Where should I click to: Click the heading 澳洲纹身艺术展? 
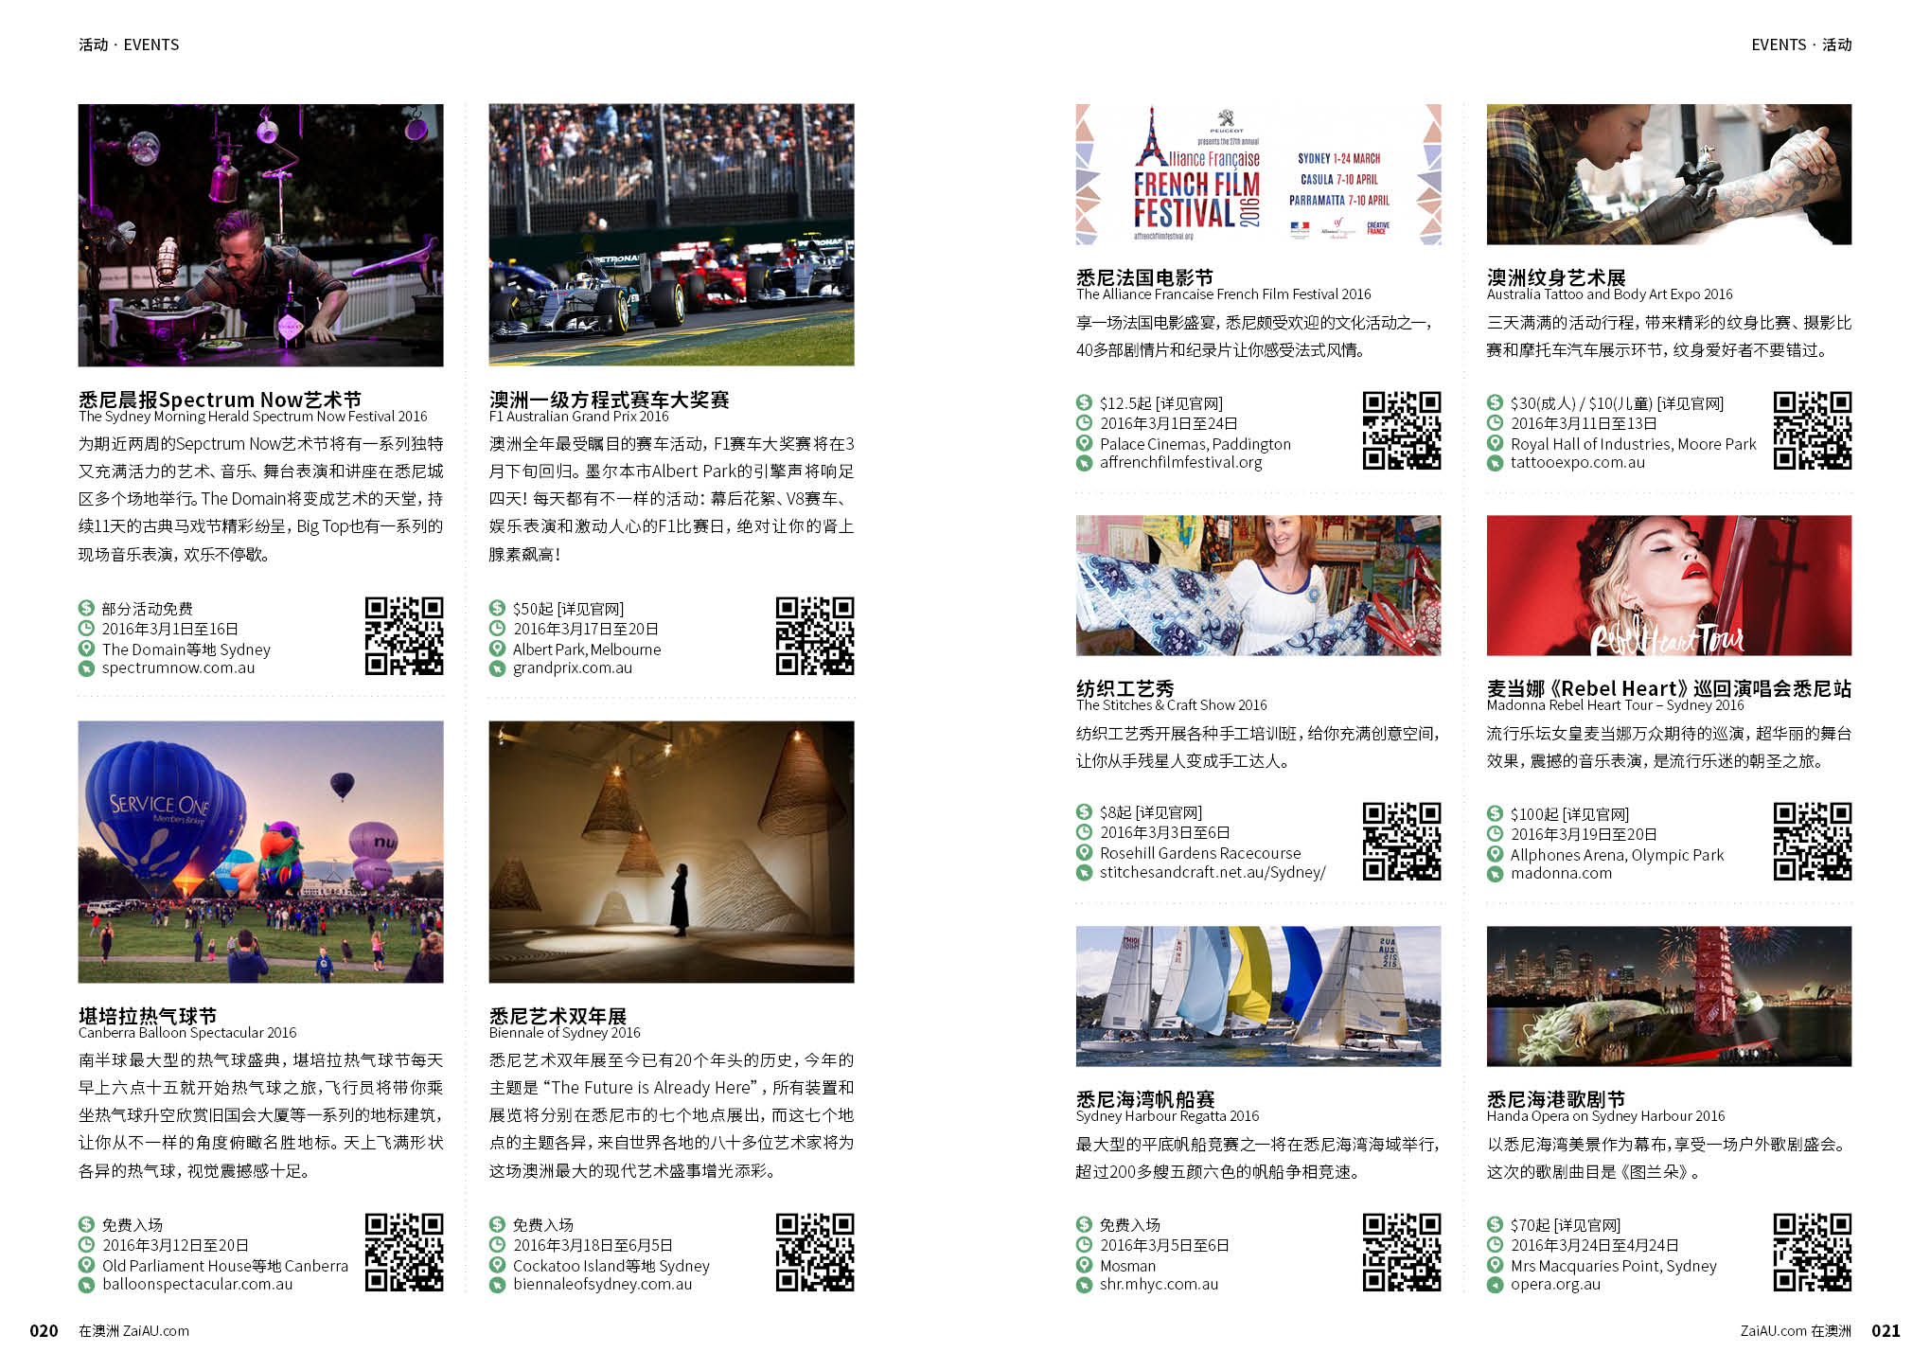point(1556,276)
